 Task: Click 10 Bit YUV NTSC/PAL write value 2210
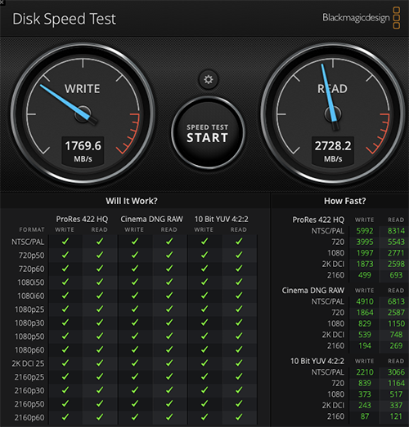365,372
